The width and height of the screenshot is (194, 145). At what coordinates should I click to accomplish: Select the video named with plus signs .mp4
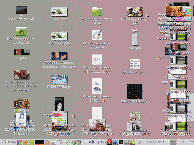pyautogui.click(x=22, y=75)
